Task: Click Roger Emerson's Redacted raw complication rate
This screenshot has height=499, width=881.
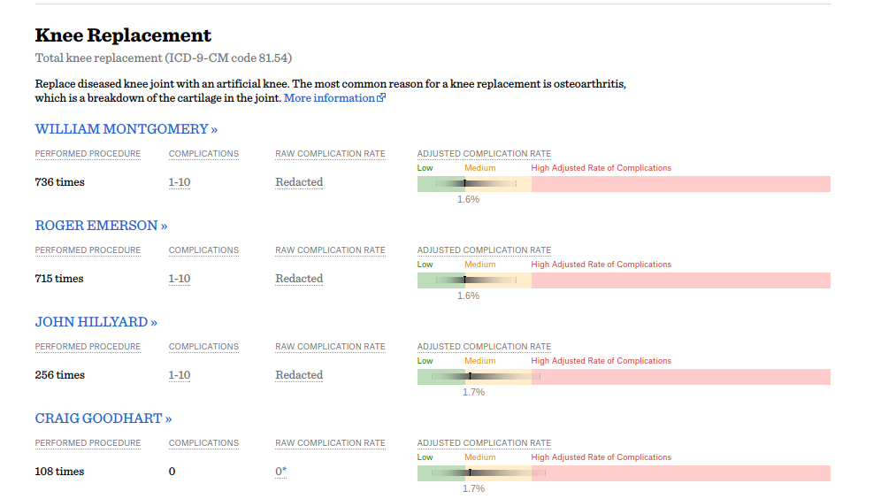Action: [x=299, y=279]
